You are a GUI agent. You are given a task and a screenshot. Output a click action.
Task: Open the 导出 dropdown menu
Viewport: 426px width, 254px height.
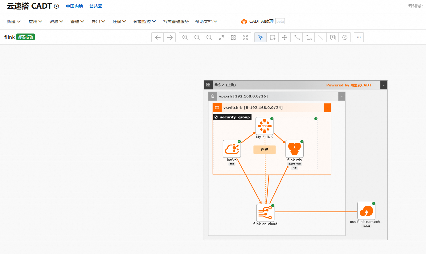coord(98,22)
